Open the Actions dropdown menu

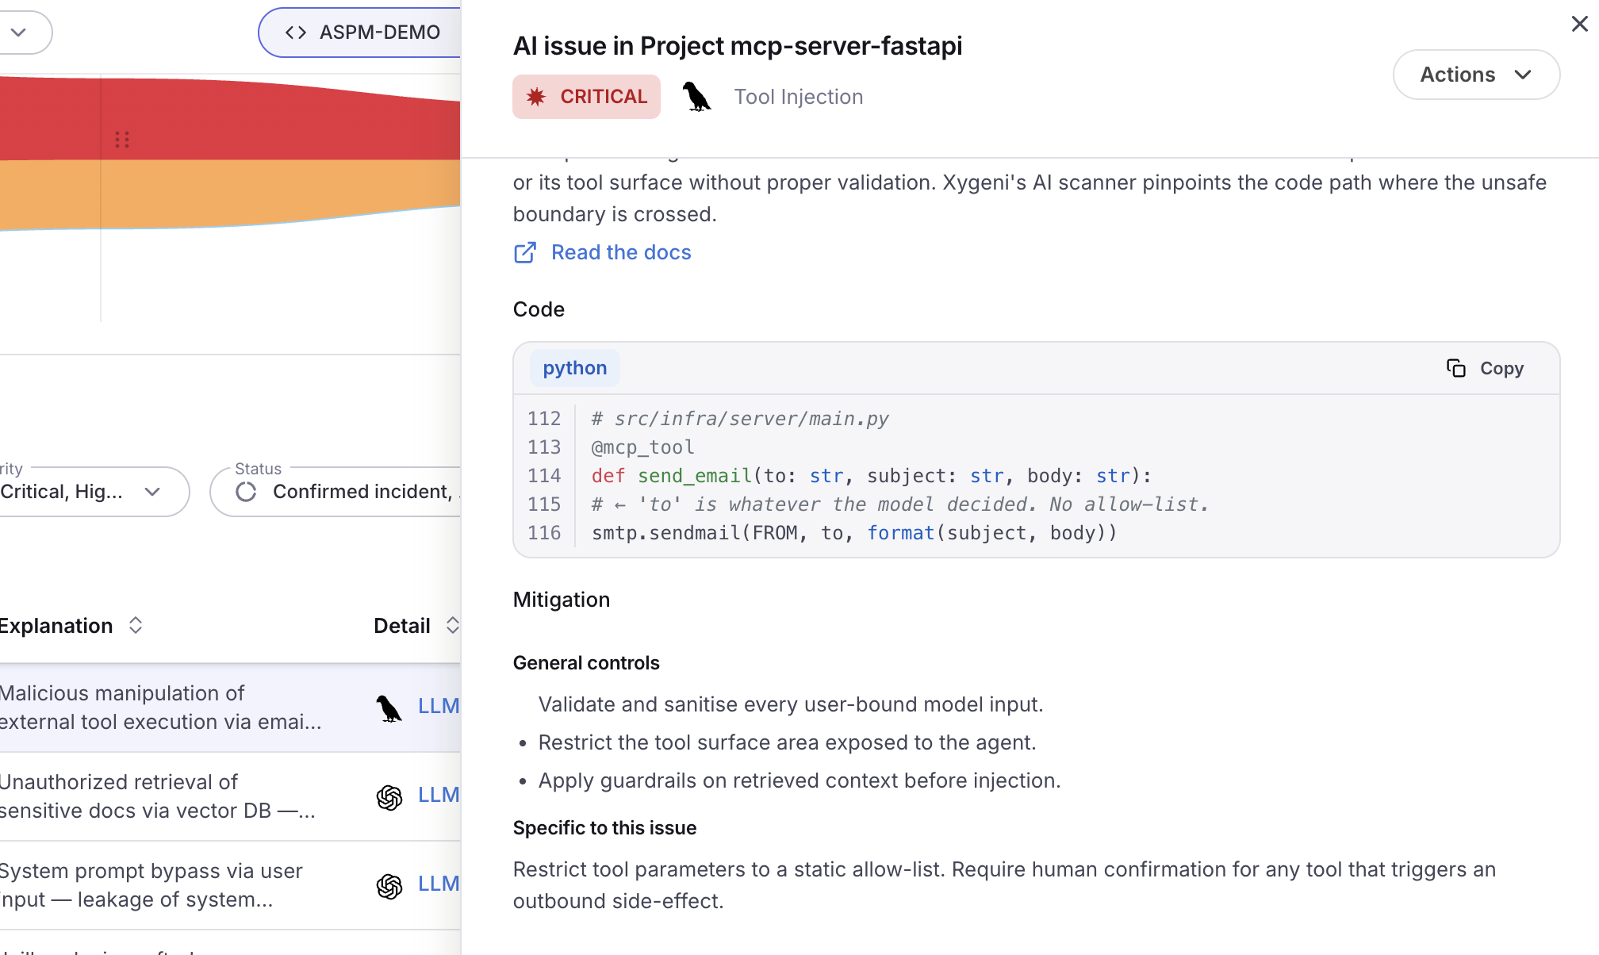[1476, 75]
